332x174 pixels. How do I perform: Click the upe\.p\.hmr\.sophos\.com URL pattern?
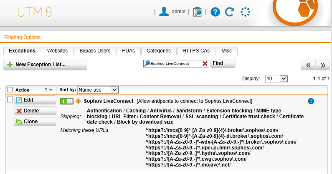click(x=205, y=148)
